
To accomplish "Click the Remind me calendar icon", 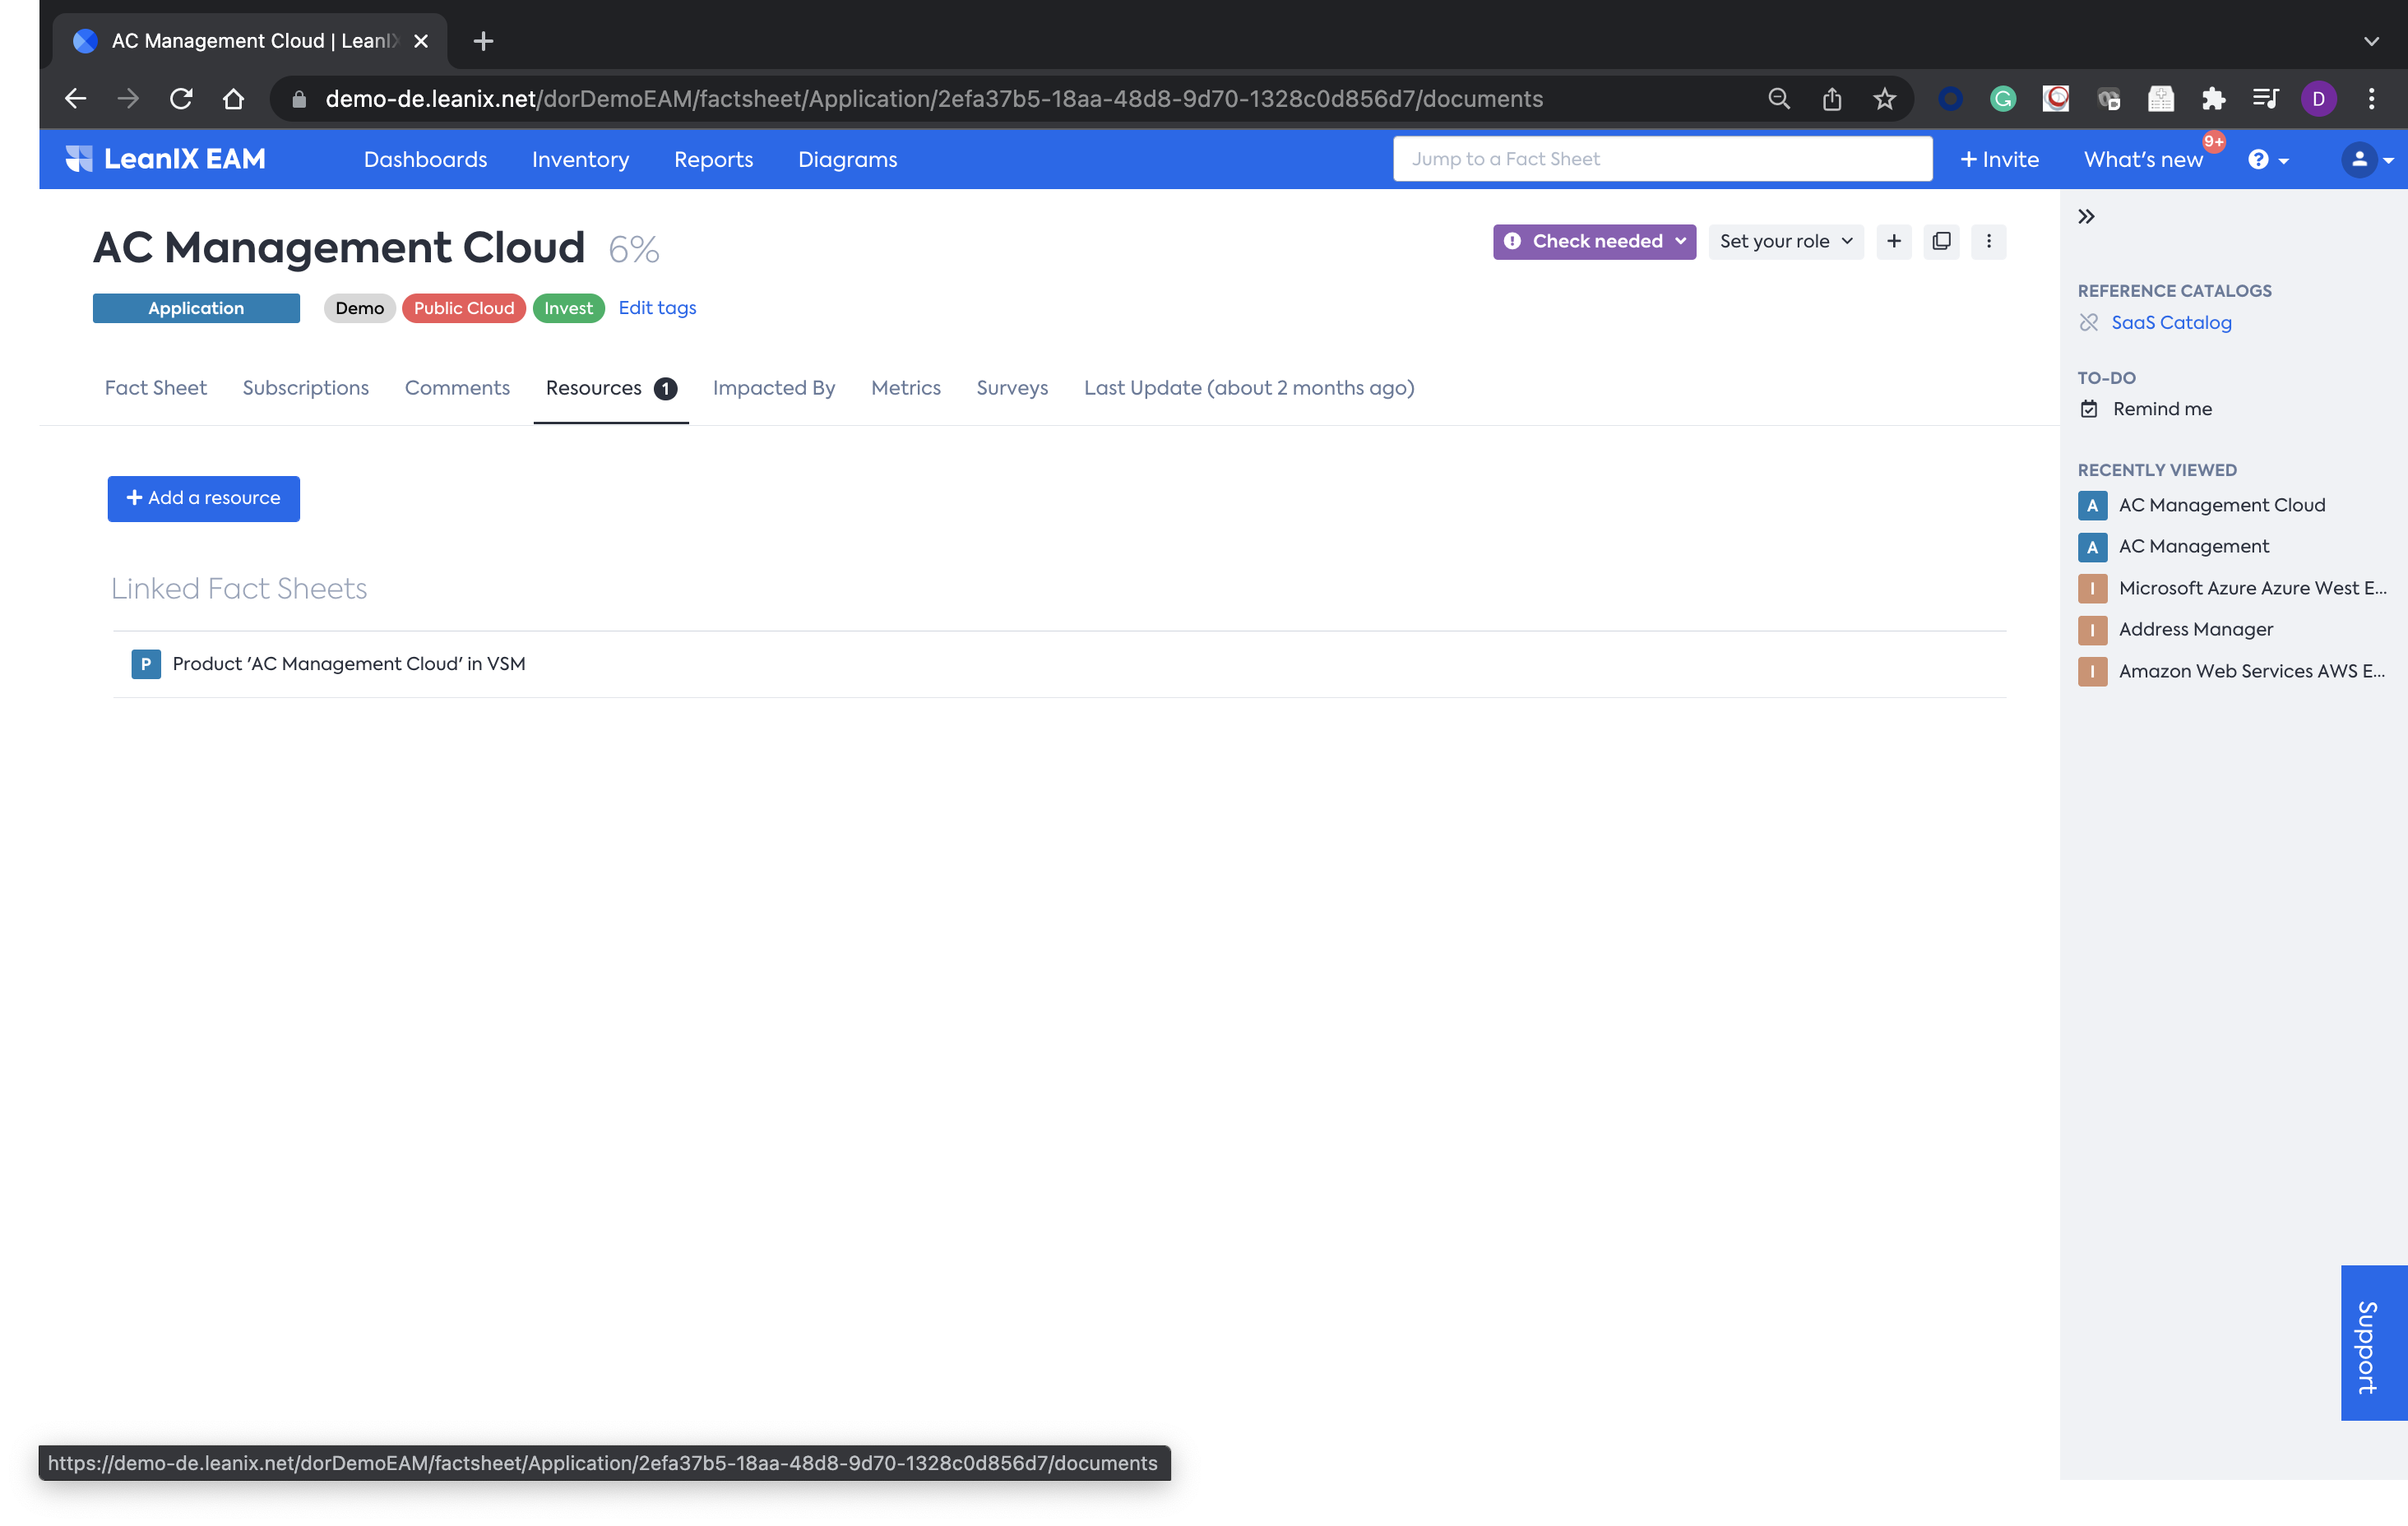I will 2089,409.
